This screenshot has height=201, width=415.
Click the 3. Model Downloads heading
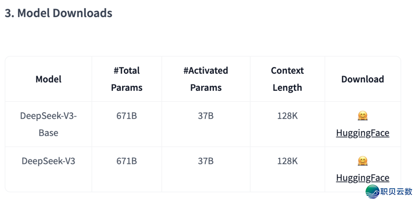click(58, 13)
